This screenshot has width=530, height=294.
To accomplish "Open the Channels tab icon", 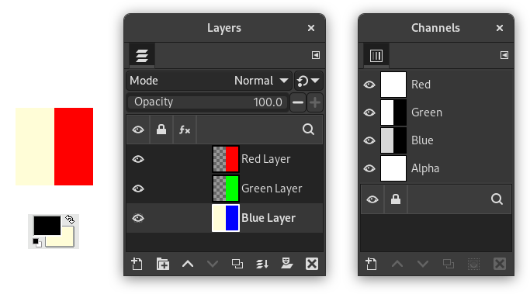I will 376,55.
